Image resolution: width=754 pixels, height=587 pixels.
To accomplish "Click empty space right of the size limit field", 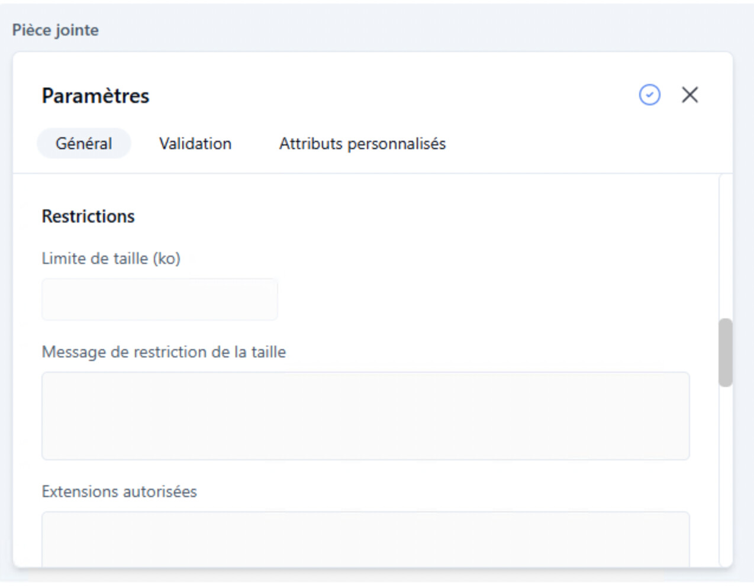I will (x=473, y=299).
